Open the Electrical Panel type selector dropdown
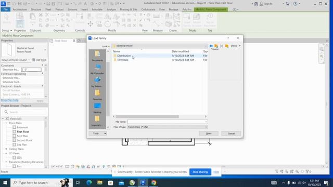This screenshot has width=333, height=187. (45, 50)
